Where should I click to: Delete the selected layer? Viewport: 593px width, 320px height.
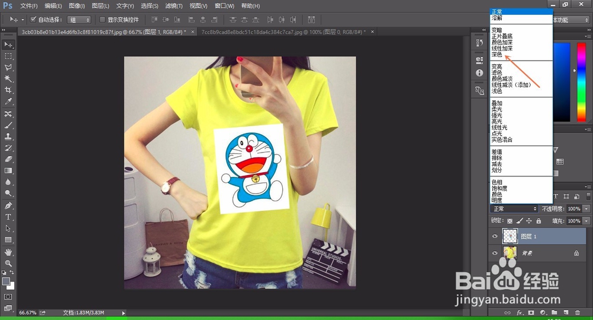578,313
